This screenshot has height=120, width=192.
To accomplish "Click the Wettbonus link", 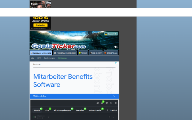I will pos(62,58).
